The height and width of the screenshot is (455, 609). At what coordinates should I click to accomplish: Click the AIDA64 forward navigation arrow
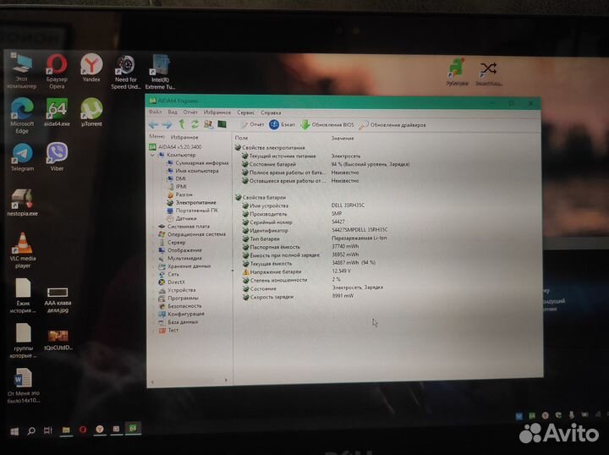tap(167, 124)
